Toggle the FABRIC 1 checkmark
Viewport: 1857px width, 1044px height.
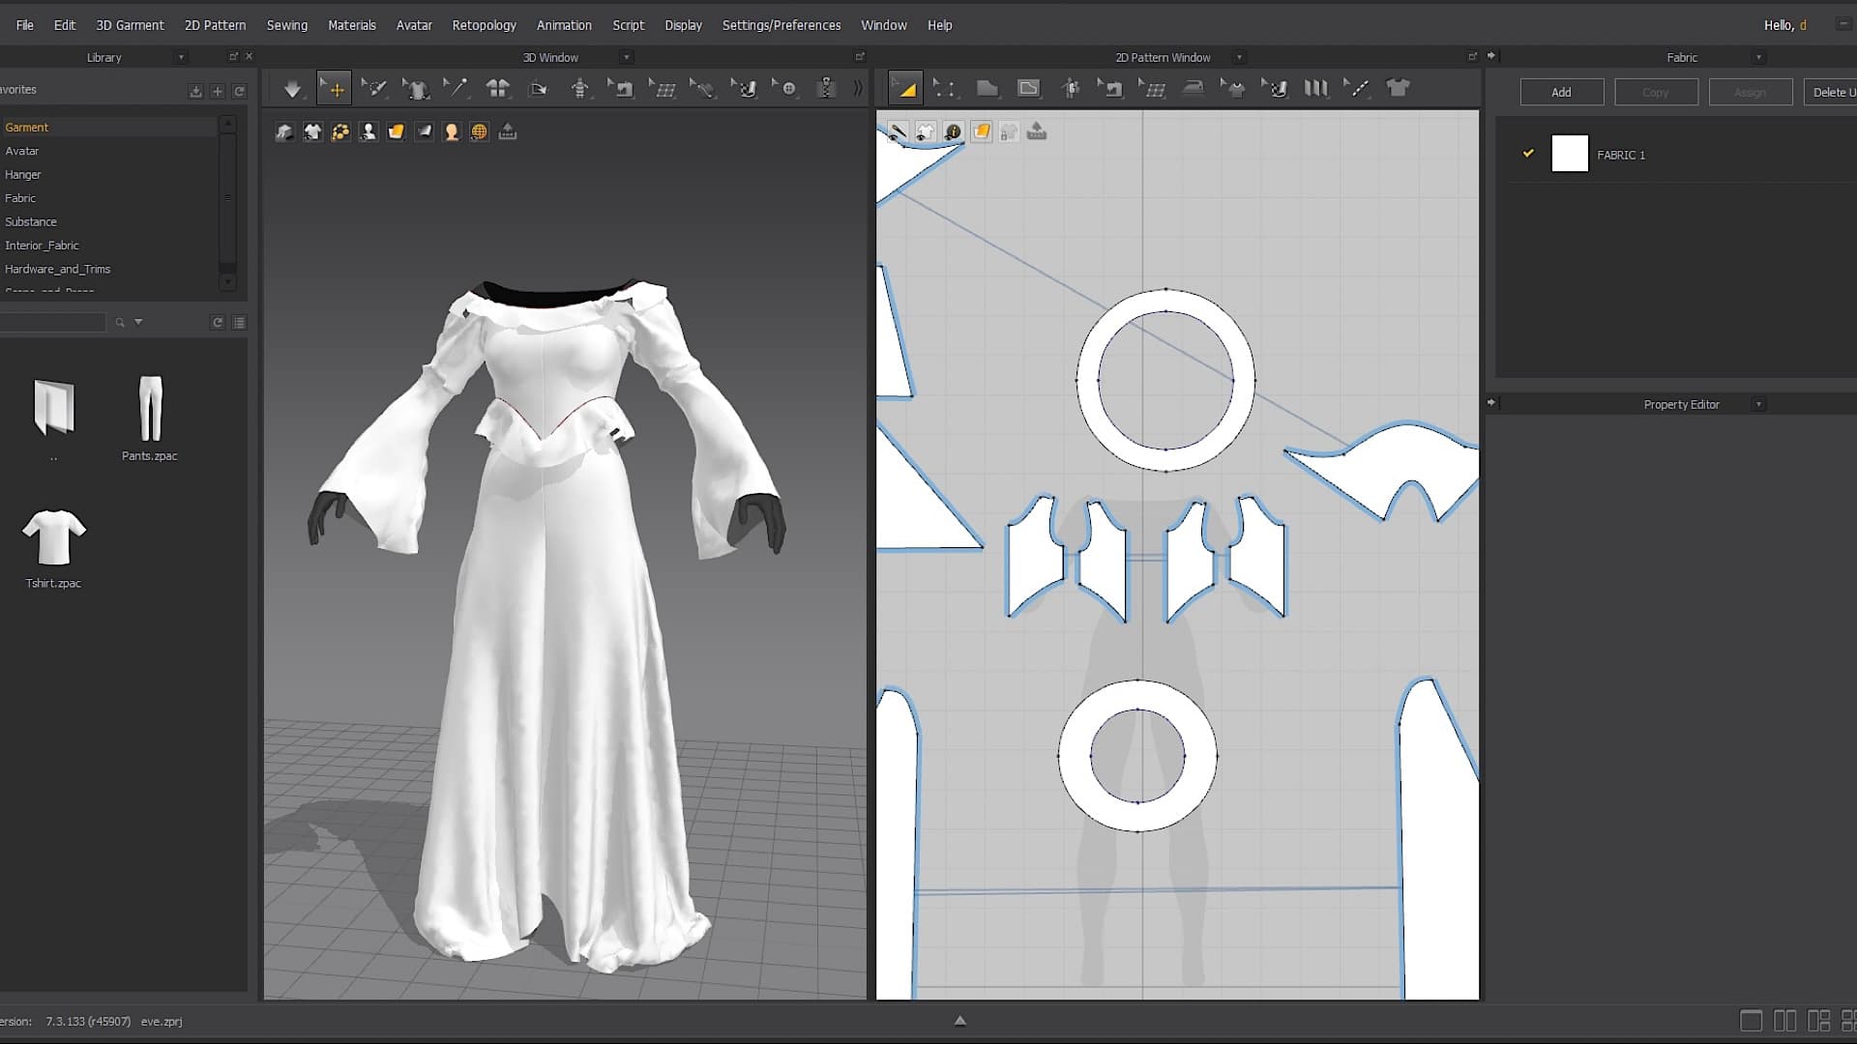pos(1528,153)
